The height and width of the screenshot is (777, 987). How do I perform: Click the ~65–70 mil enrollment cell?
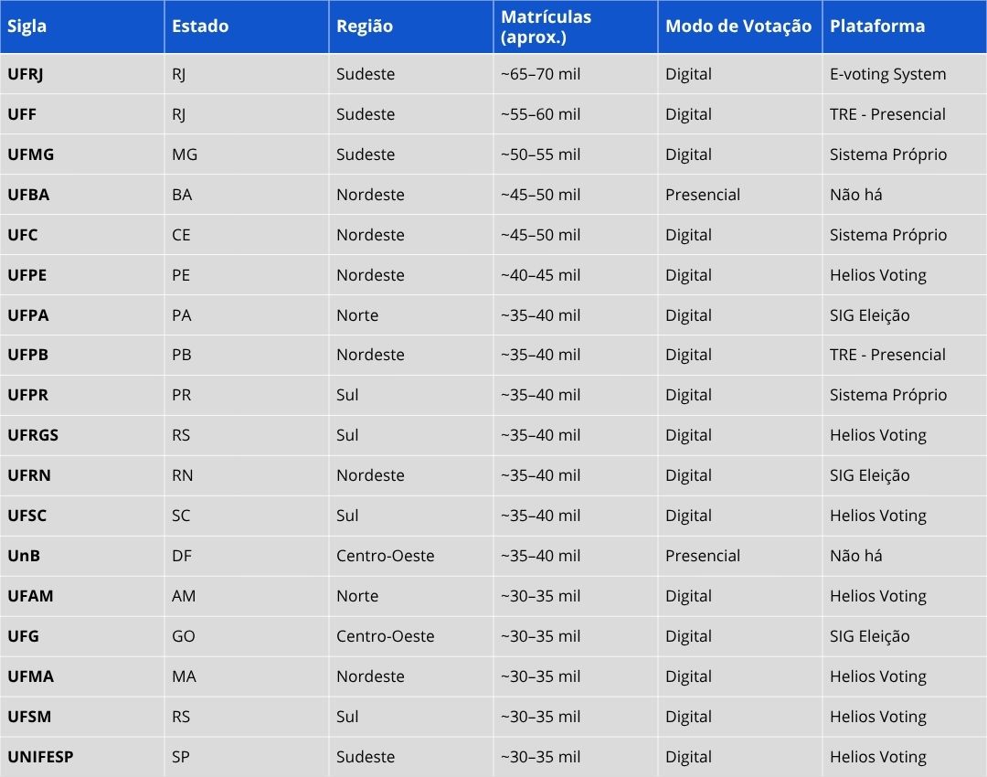click(x=541, y=74)
